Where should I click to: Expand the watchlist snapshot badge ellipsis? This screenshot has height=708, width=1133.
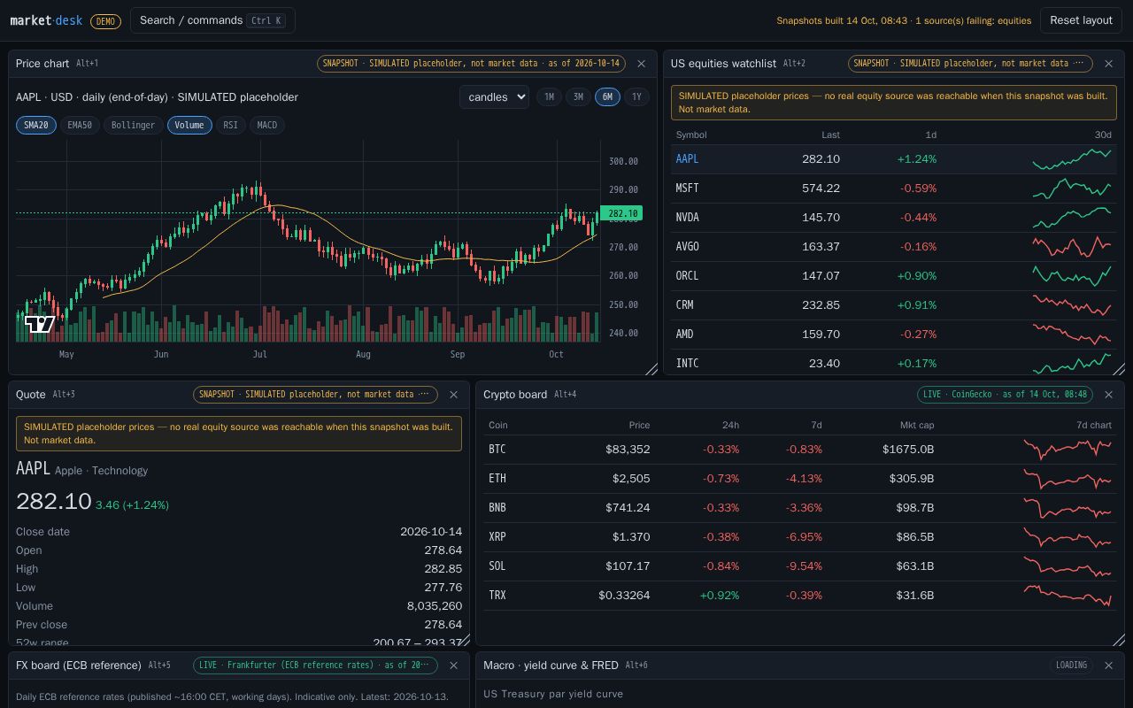pyautogui.click(x=971, y=64)
